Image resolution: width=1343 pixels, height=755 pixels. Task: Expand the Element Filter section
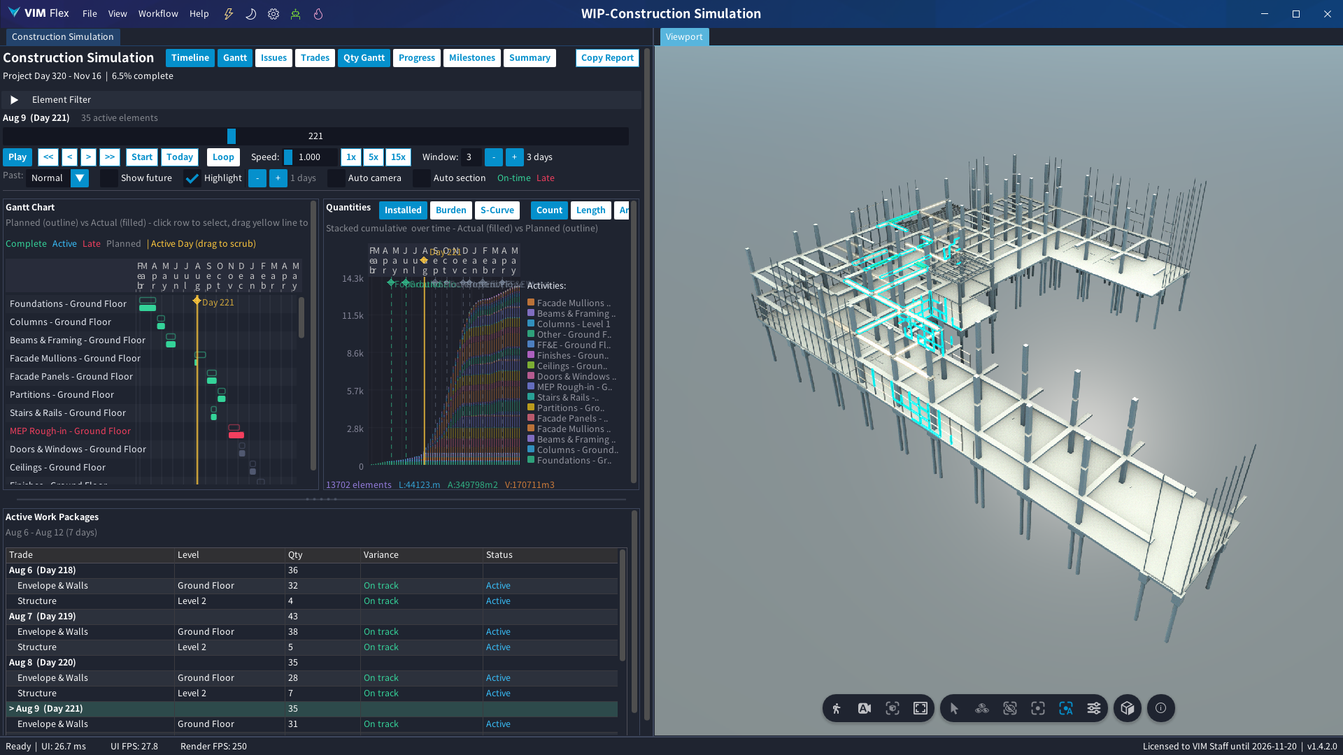click(x=14, y=100)
